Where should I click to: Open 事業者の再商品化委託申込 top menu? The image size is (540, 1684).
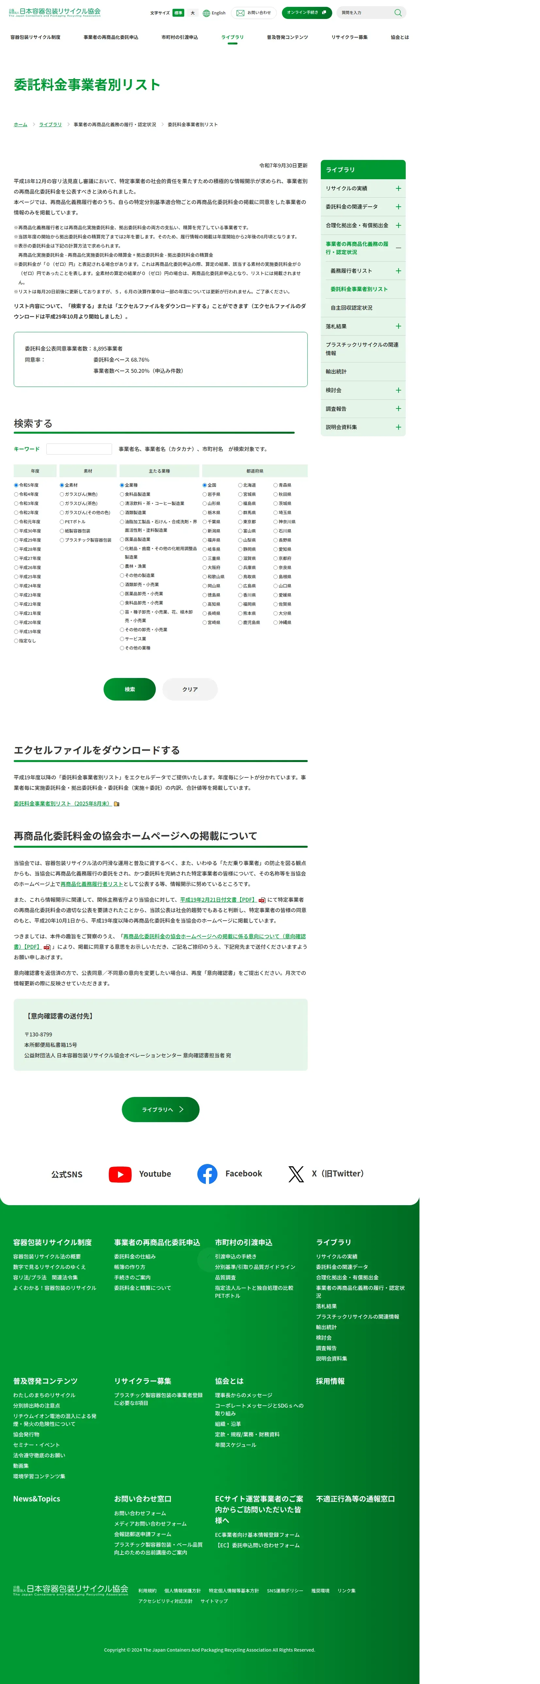point(111,37)
